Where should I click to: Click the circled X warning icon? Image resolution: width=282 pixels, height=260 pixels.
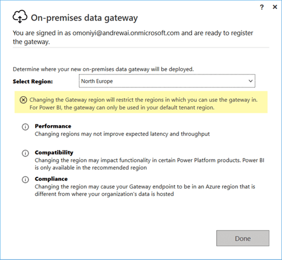tap(23, 100)
